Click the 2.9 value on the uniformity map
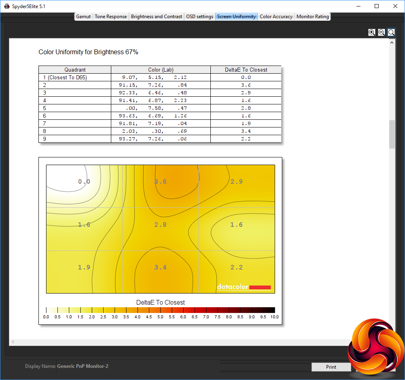 pyautogui.click(x=236, y=182)
